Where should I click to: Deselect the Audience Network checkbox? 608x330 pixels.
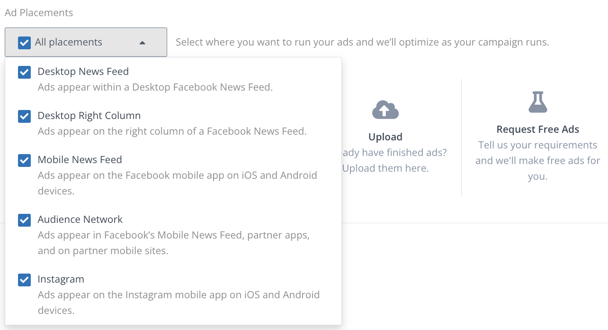pos(24,220)
